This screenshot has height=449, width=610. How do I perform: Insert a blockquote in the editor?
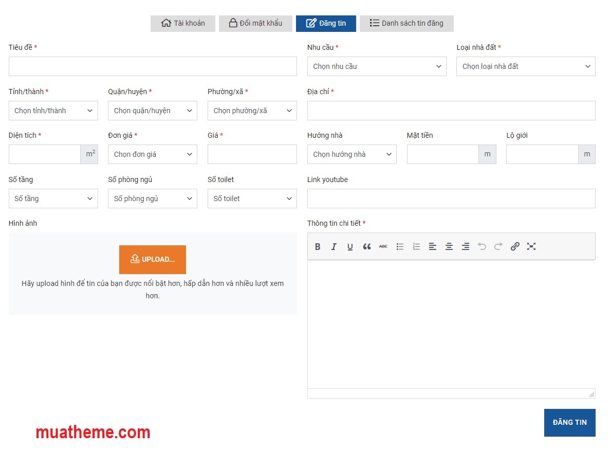(367, 247)
